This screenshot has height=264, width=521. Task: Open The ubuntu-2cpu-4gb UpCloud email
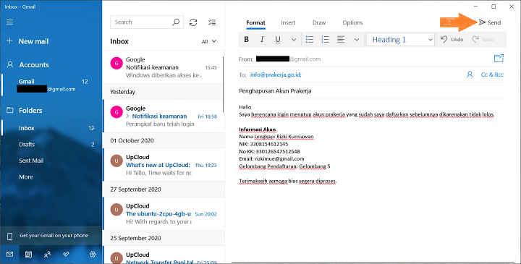[164, 214]
